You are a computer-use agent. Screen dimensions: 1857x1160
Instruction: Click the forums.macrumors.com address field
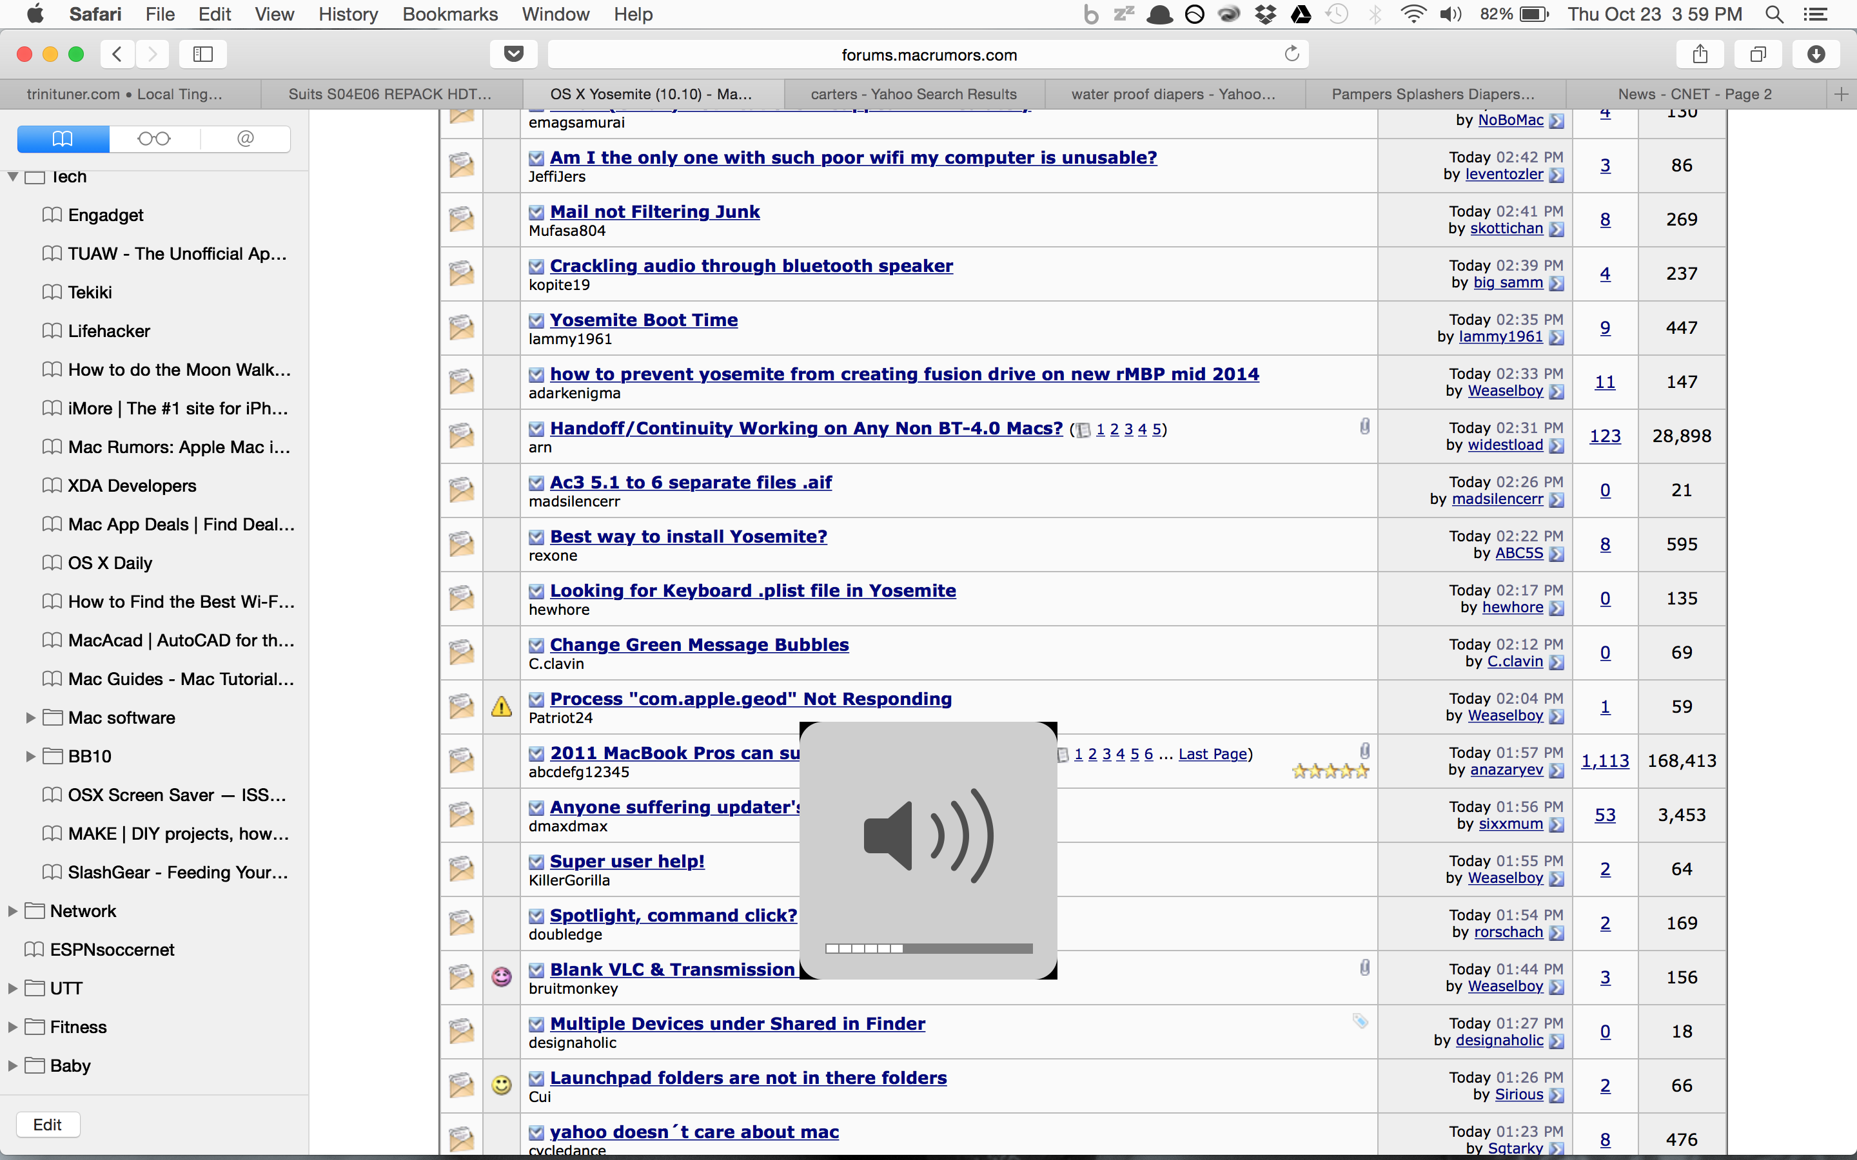[x=928, y=55]
